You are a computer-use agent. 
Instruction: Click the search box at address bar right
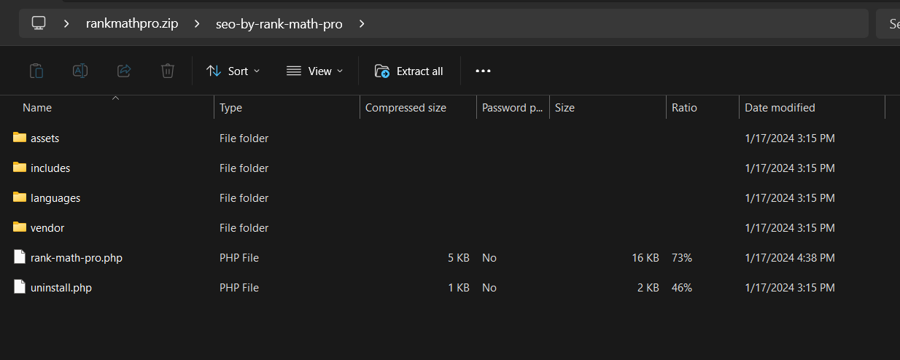click(x=888, y=23)
